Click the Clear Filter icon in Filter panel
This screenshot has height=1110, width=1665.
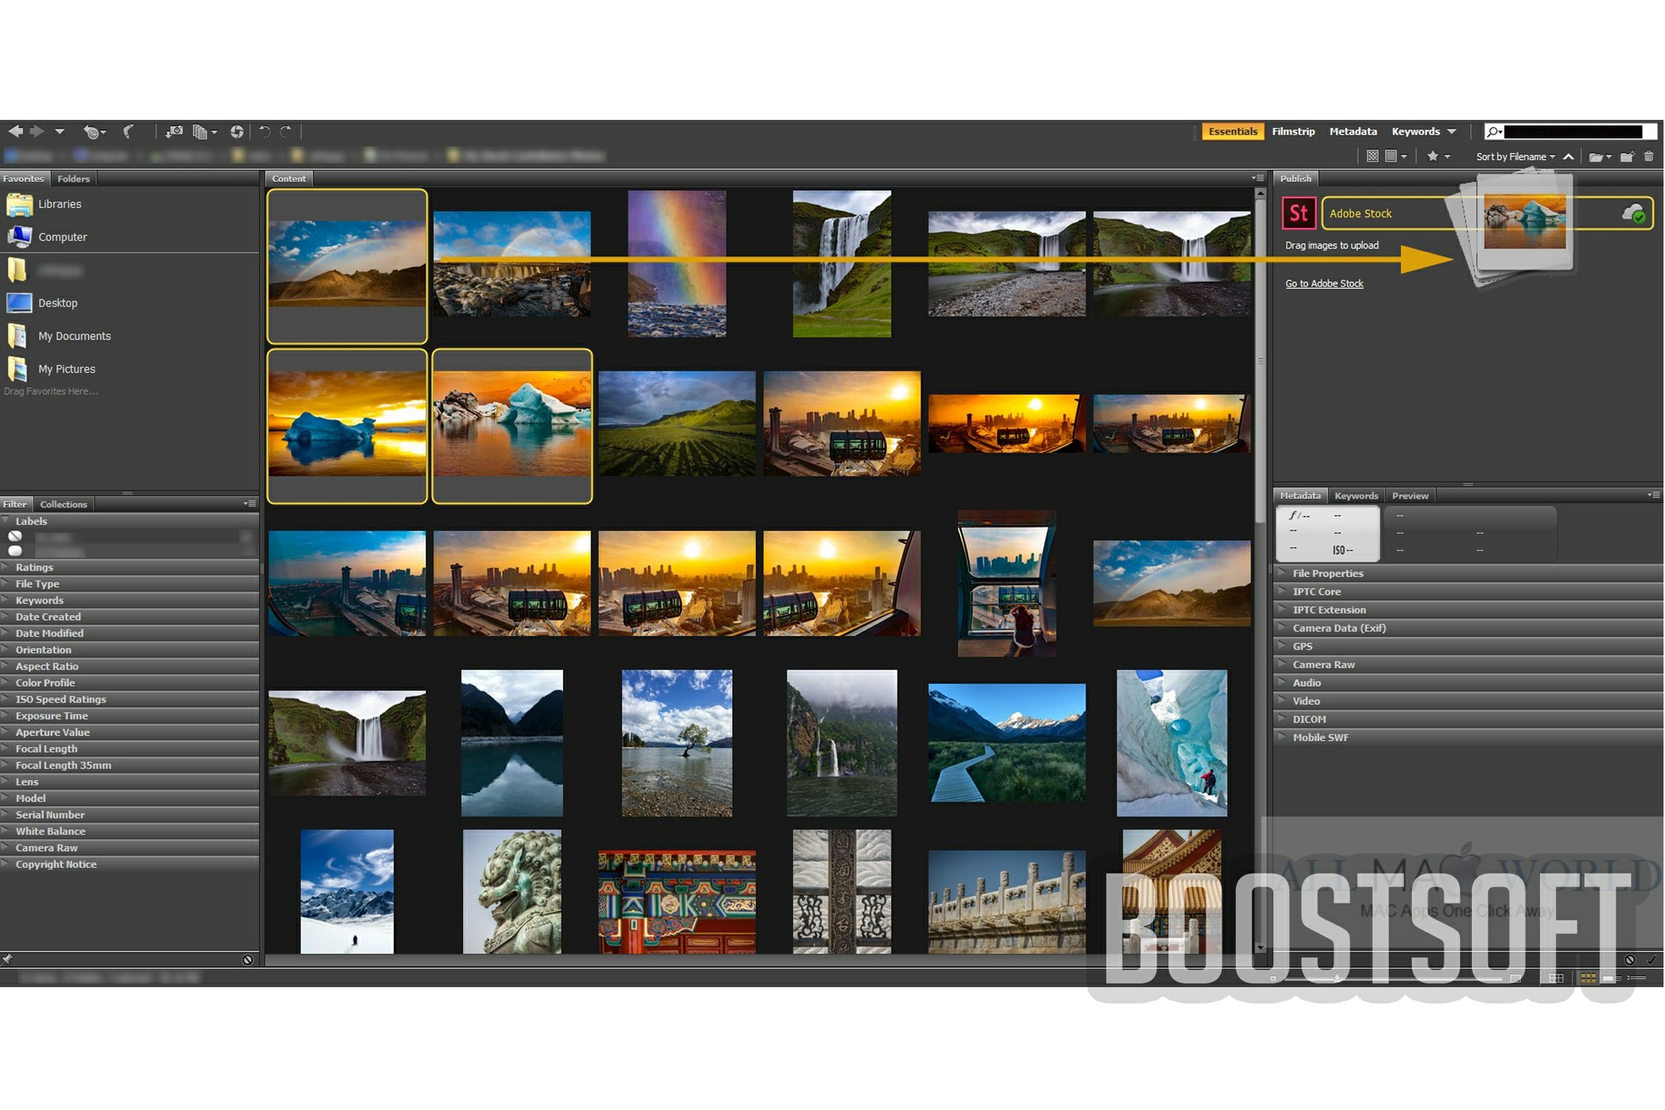[x=248, y=960]
